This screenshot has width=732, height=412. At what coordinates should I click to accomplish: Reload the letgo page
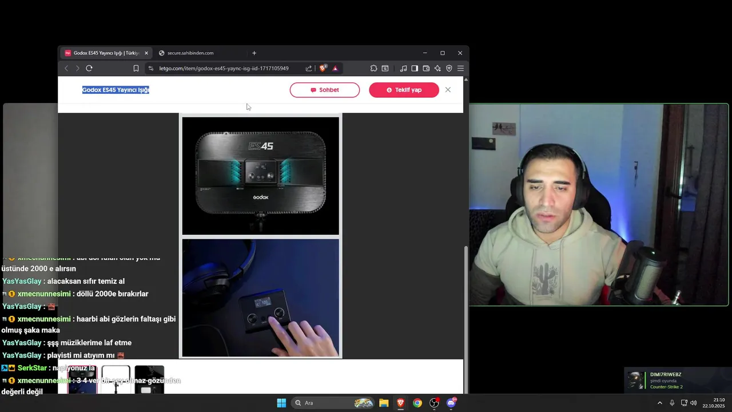click(89, 68)
